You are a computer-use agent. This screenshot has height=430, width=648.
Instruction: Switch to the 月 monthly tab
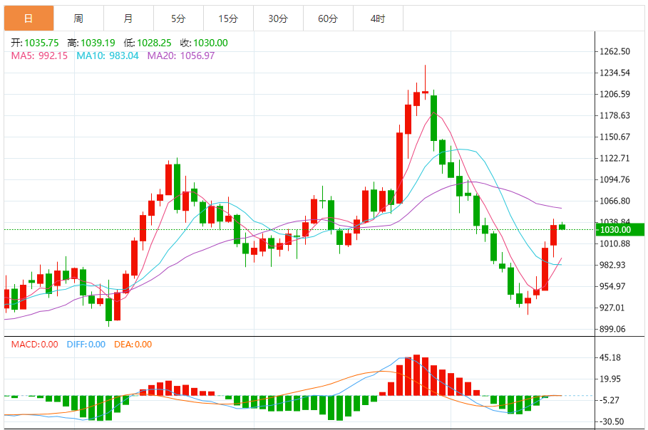pos(128,19)
